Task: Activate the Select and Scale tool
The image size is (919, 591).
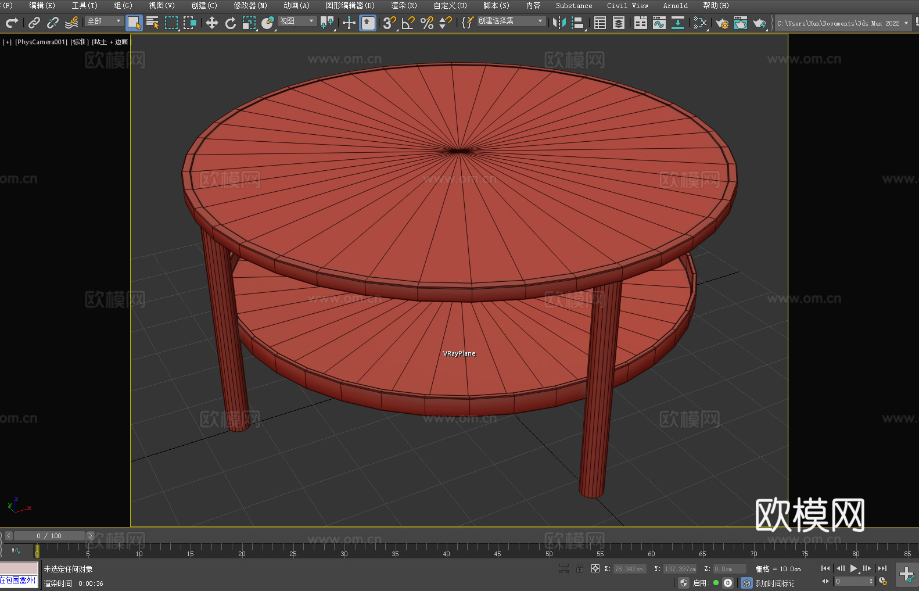Action: (x=249, y=23)
